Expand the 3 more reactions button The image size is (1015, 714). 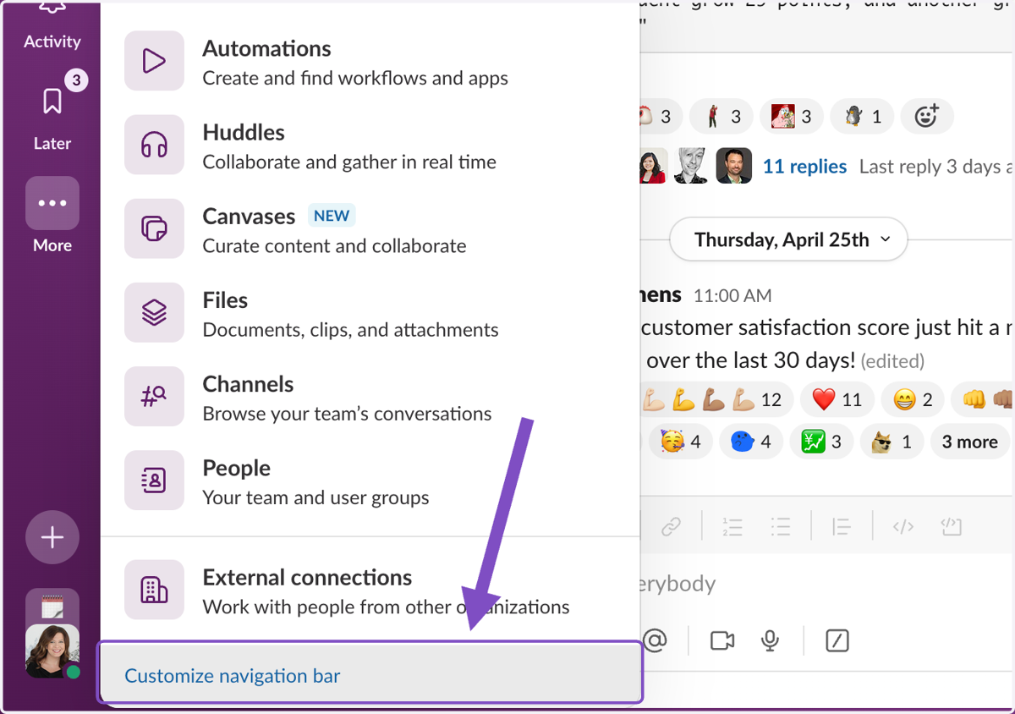tap(970, 442)
